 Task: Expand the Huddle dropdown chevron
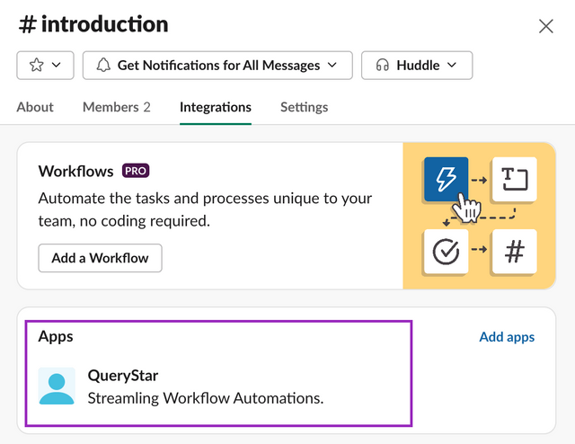(x=452, y=66)
